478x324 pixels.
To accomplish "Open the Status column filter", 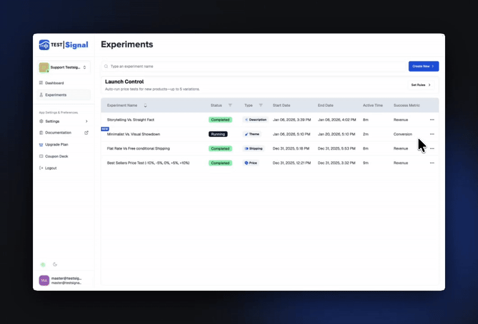I will [231, 105].
